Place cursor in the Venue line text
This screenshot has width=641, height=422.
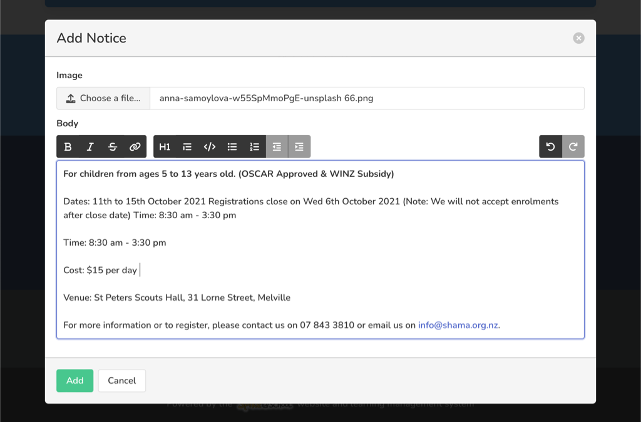click(177, 298)
